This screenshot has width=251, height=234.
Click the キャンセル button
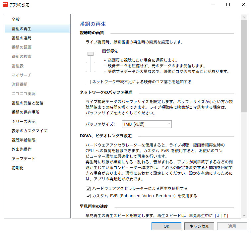[x=199, y=226]
